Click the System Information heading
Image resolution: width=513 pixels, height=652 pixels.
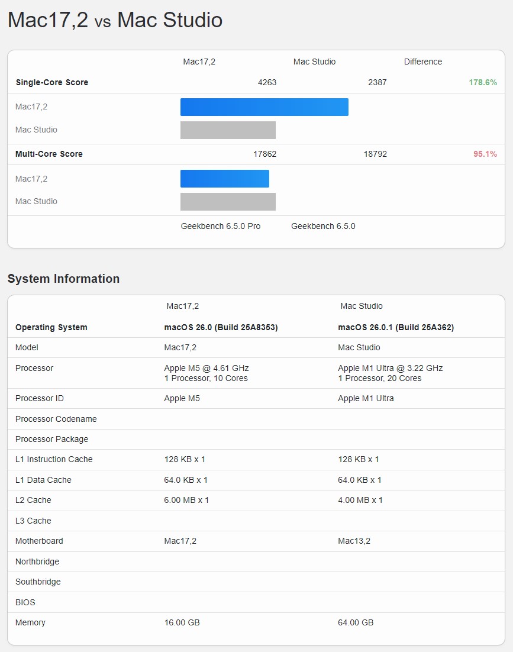tap(63, 279)
